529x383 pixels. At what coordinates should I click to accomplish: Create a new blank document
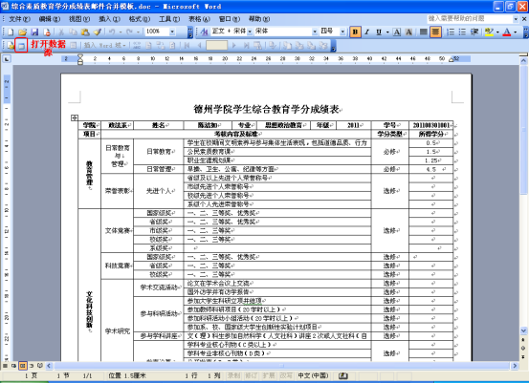(x=11, y=32)
